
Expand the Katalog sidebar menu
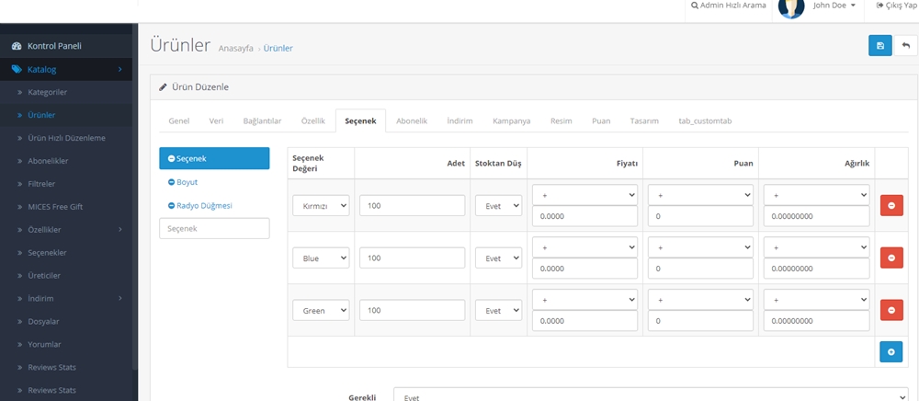(66, 69)
